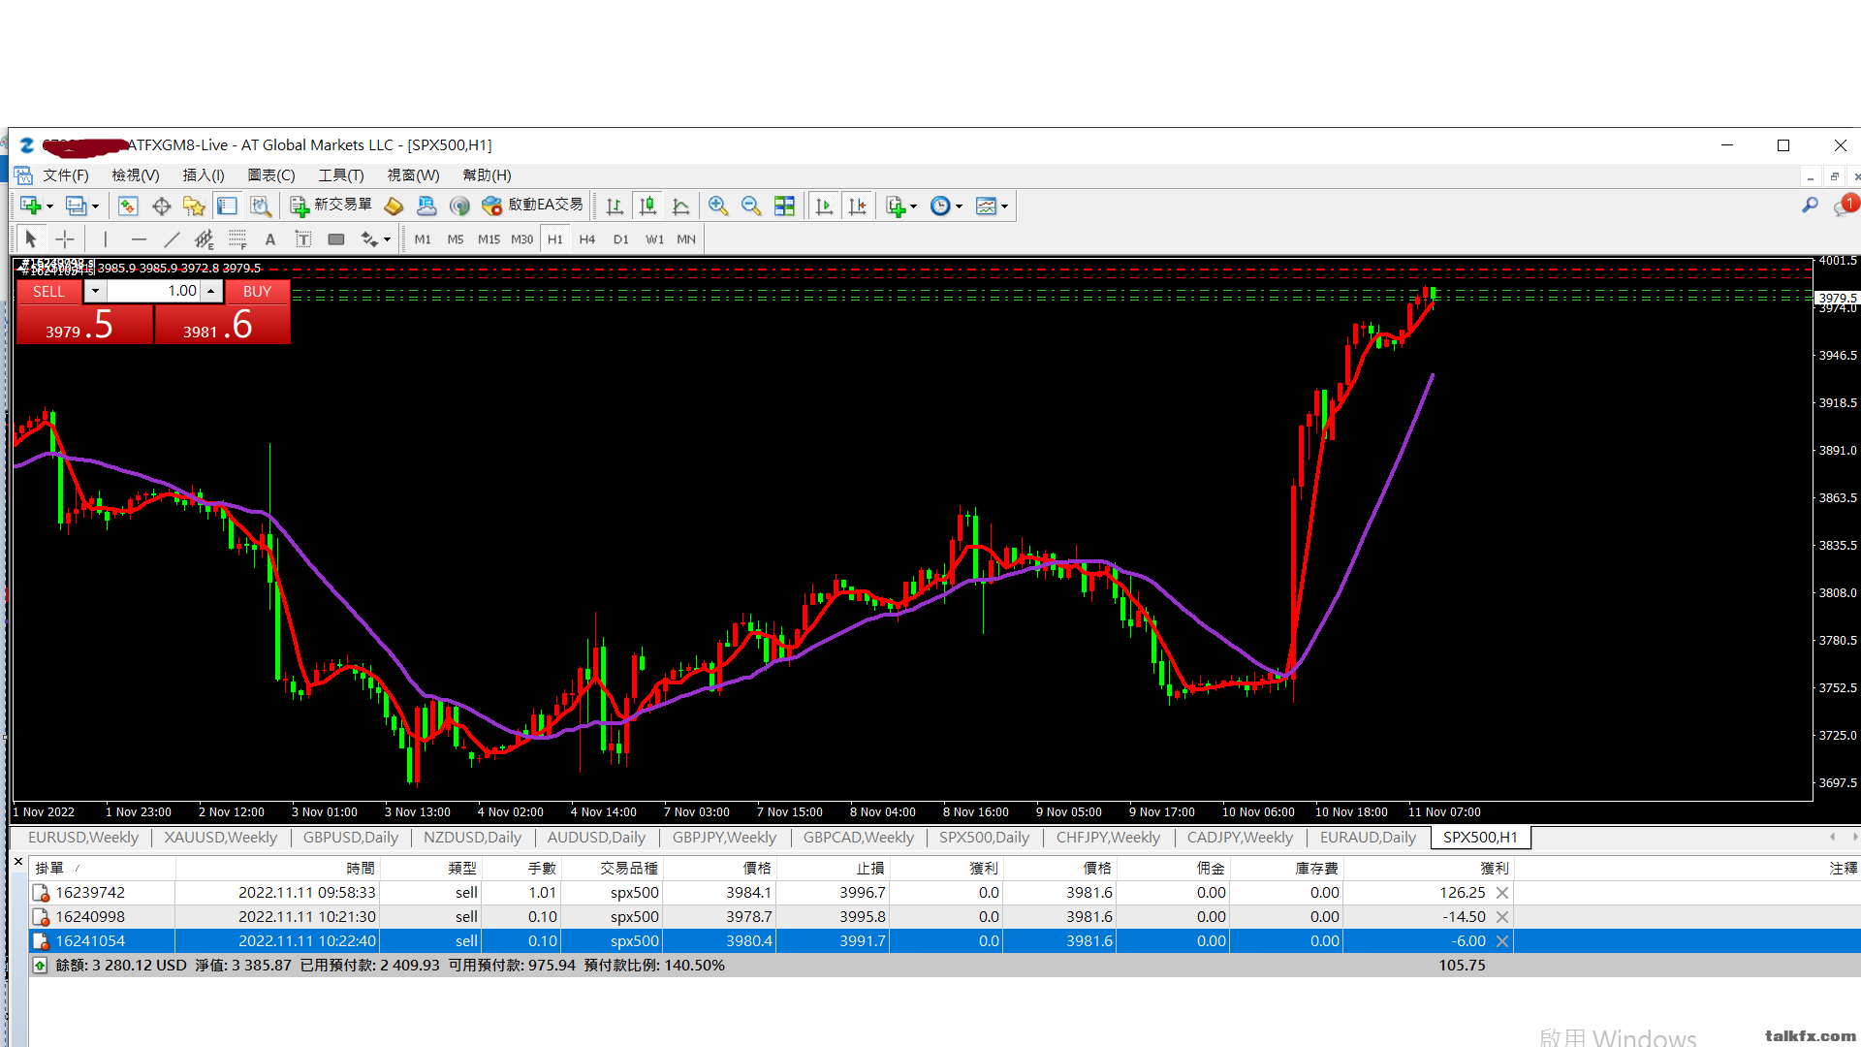Toggle 啟動EA交易 auto trading button
This screenshot has width=1861, height=1047.
[x=533, y=206]
